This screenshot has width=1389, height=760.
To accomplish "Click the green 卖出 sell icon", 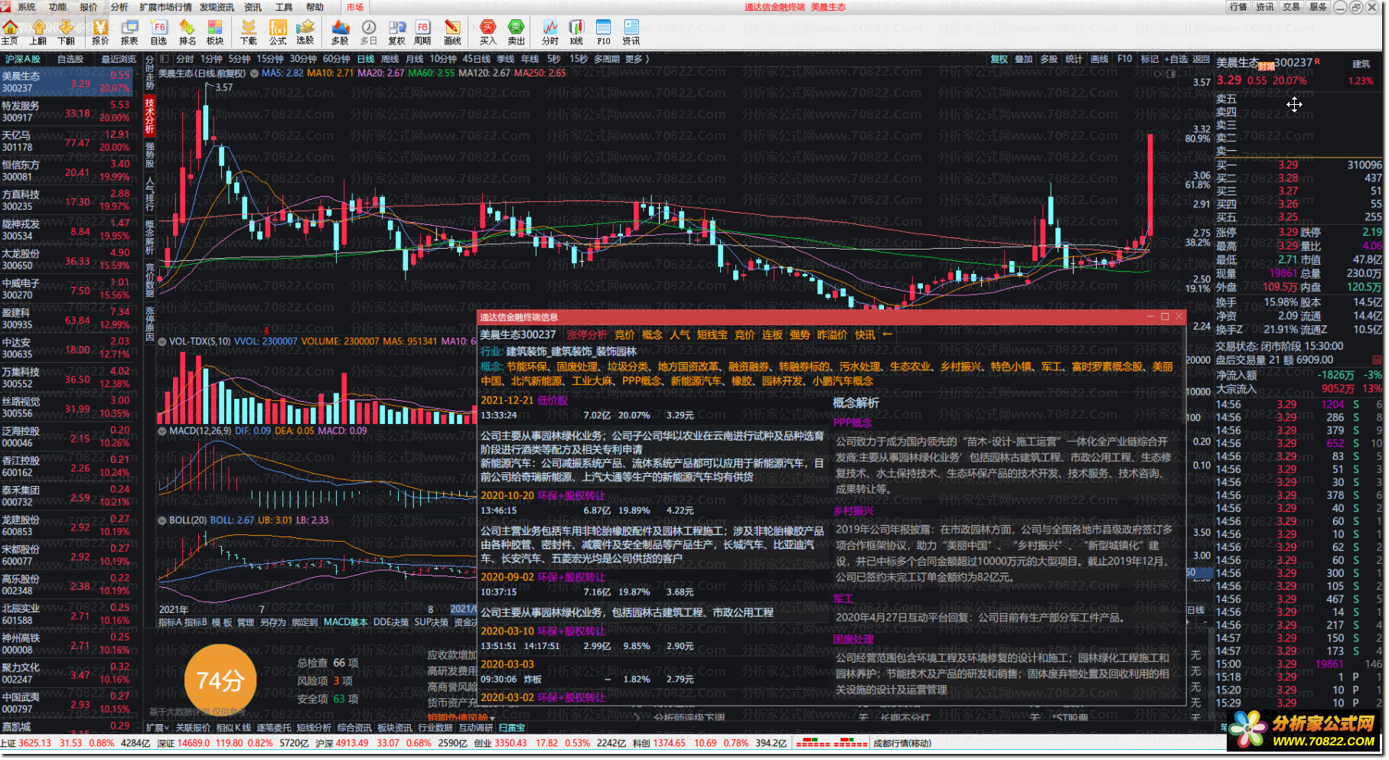I will (517, 33).
